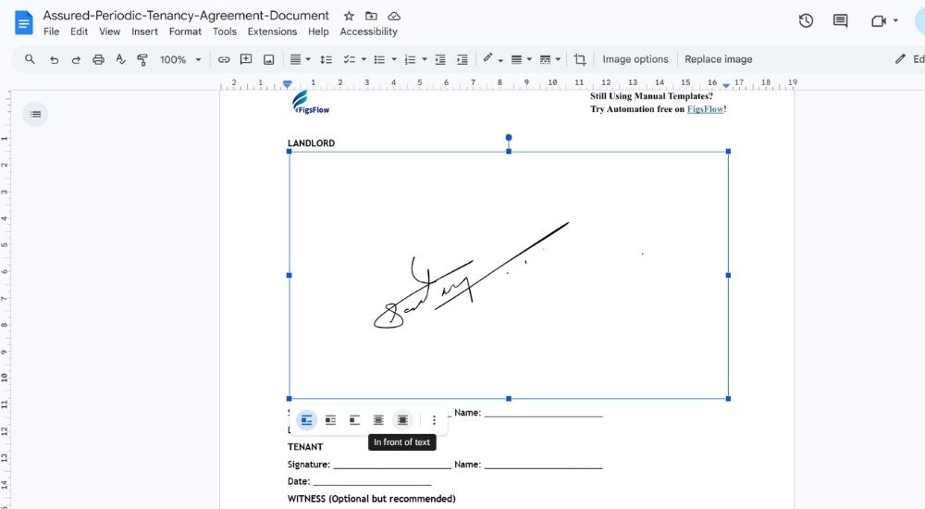Open the text alignment dropdown

(300, 59)
